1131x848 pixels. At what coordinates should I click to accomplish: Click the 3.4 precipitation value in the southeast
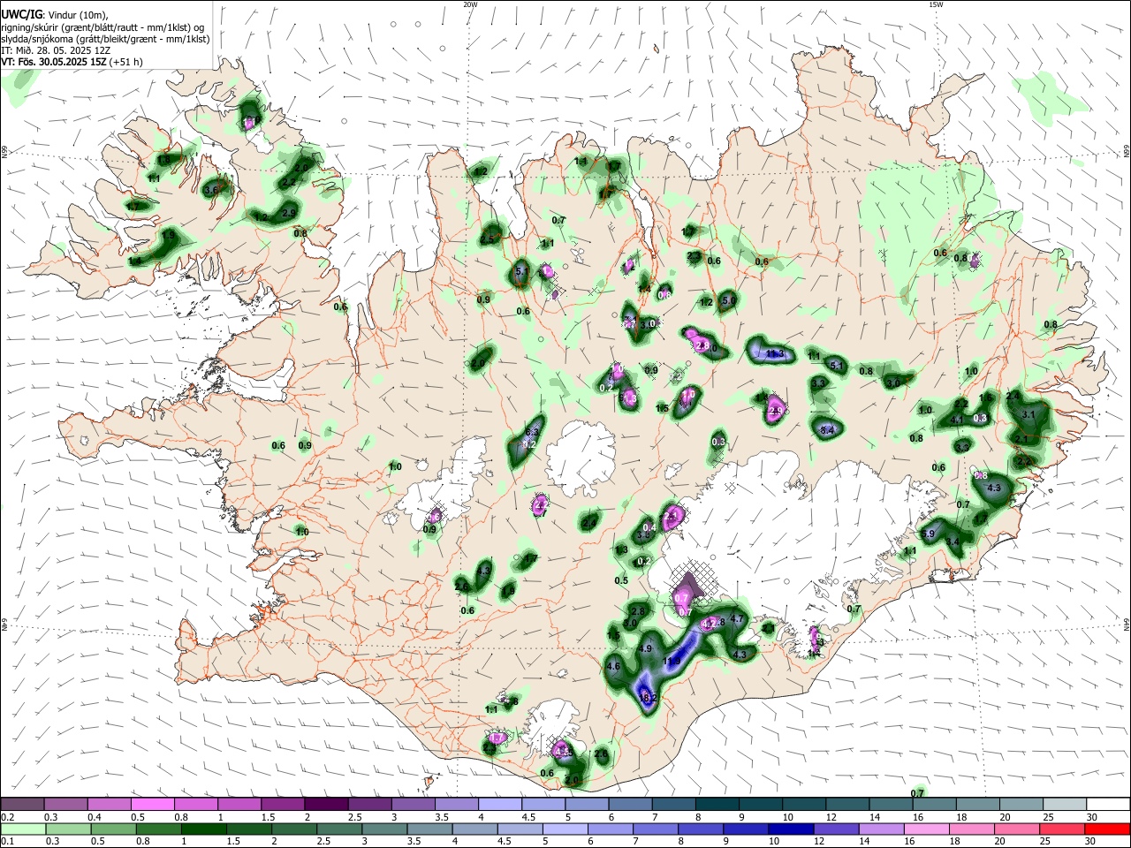(x=953, y=542)
